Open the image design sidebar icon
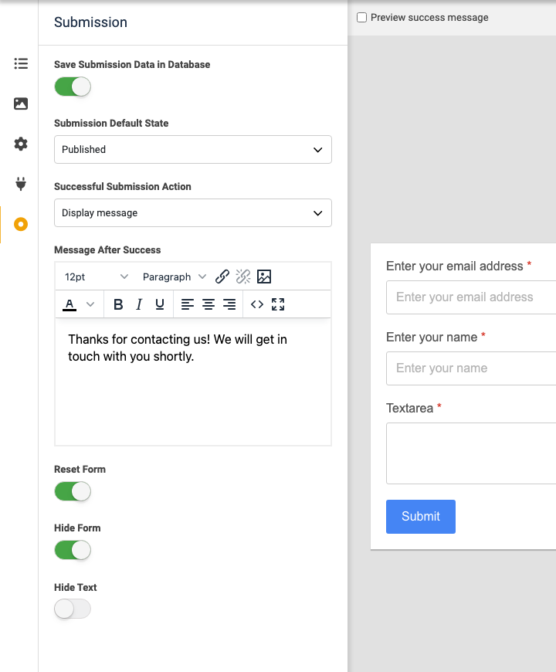Viewport: 556px width, 672px height. click(21, 104)
